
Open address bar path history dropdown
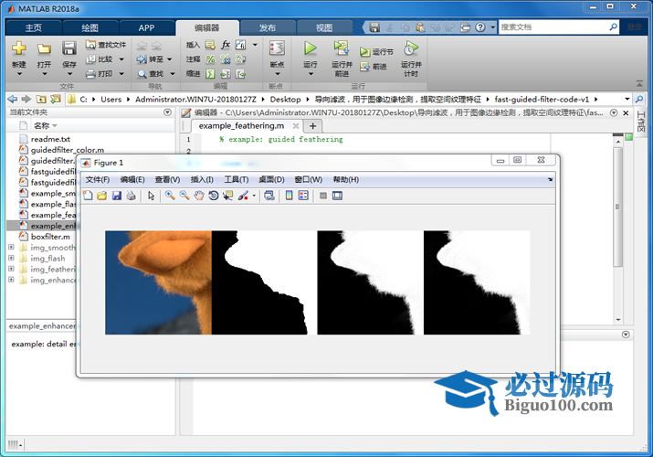[627, 99]
